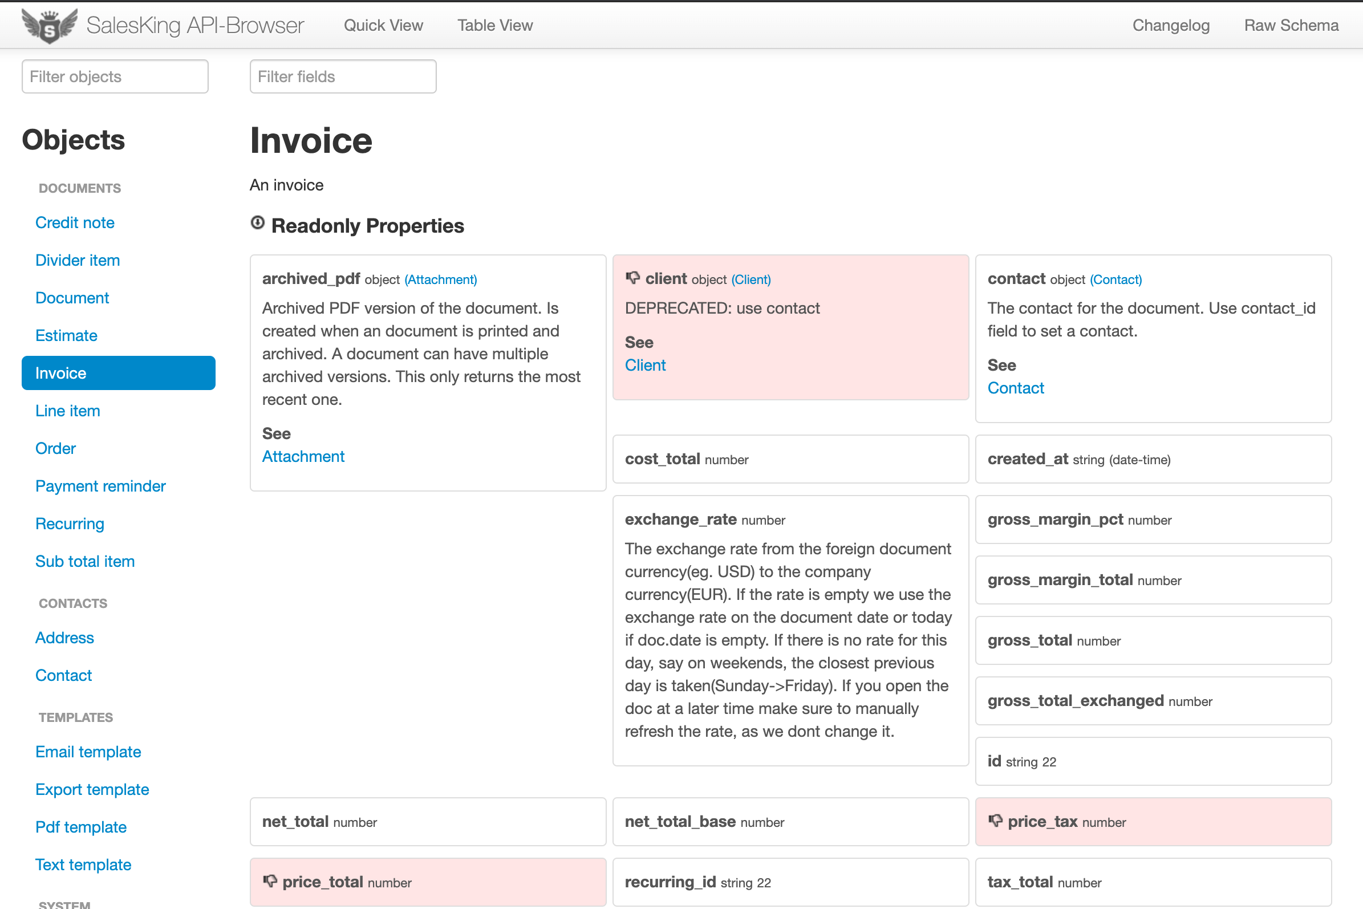This screenshot has width=1363, height=909.
Task: Select the Recurring object in sidebar
Action: (x=70, y=524)
